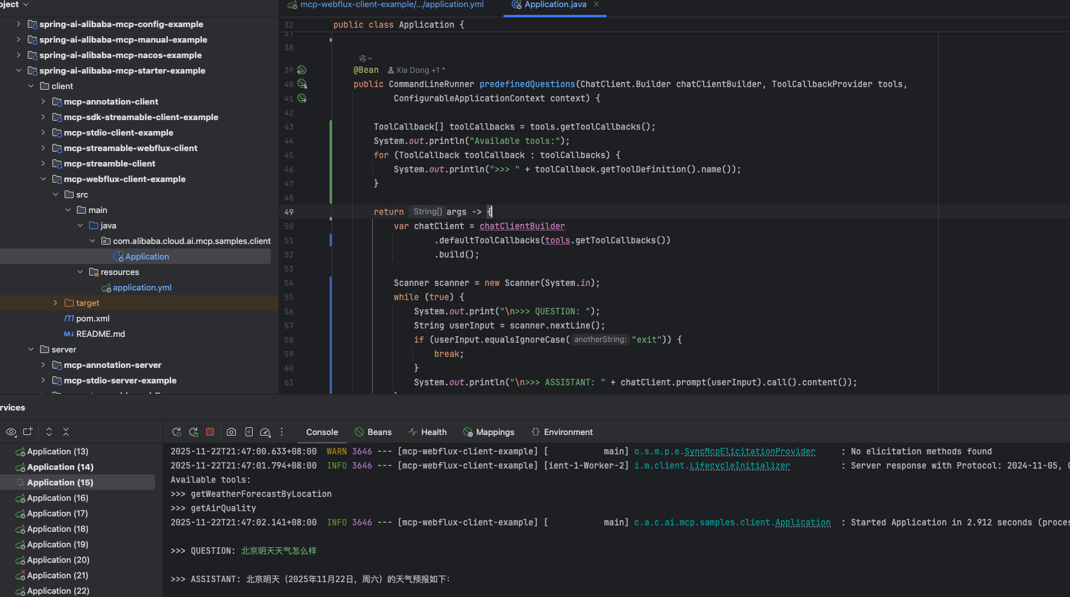Expand the target folder

[56, 303]
